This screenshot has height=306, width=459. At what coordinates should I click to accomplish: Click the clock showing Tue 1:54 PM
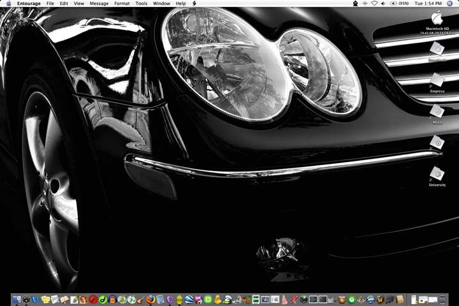[428, 3]
